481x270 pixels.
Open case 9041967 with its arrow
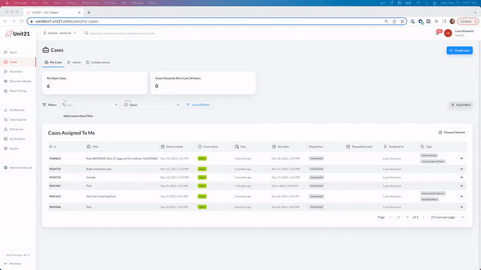[x=461, y=186]
